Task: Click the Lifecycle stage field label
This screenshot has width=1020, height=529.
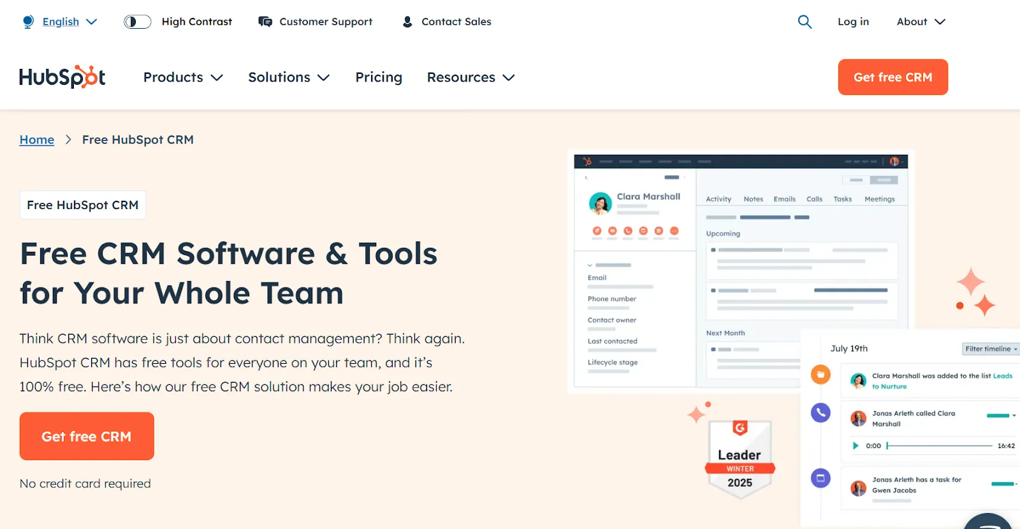Action: (613, 362)
